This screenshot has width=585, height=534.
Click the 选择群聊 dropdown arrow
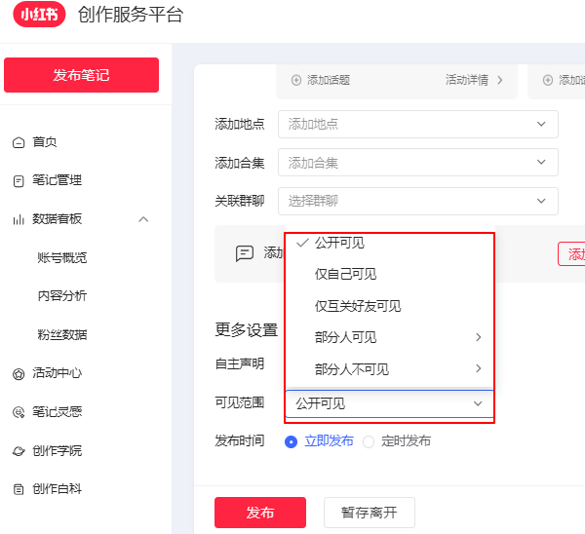[541, 201]
